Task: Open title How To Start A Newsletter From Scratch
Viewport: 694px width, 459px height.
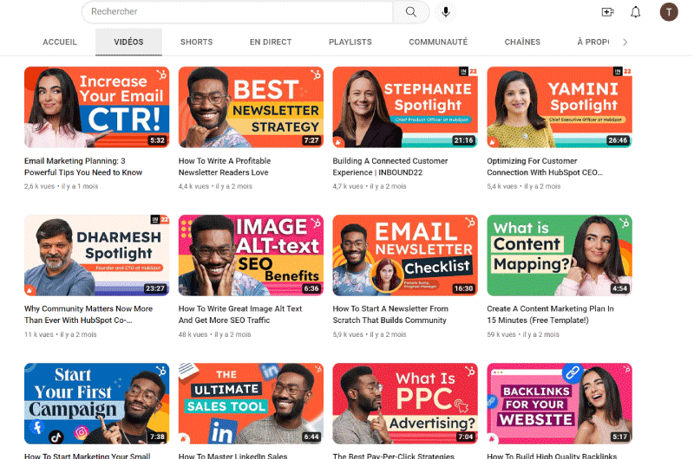Action: [390, 314]
